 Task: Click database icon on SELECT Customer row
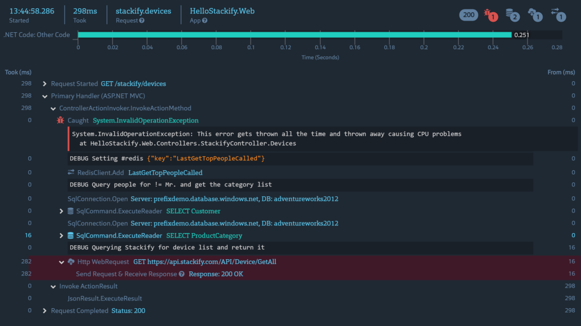click(x=70, y=211)
